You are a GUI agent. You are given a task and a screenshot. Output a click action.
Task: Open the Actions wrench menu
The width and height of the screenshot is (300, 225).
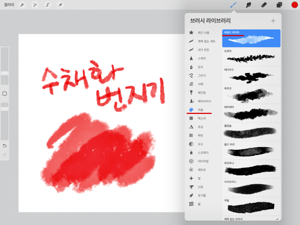(22, 5)
